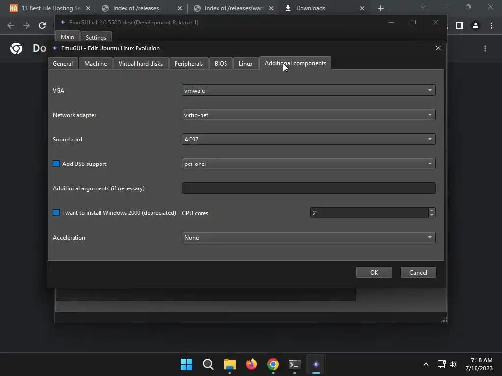The width and height of the screenshot is (502, 376).
Task: Close the Index of /releases browser tab
Action: 180,8
